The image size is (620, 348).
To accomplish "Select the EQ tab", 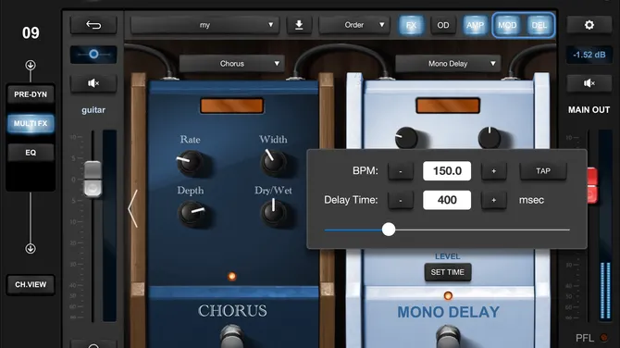I will point(31,153).
